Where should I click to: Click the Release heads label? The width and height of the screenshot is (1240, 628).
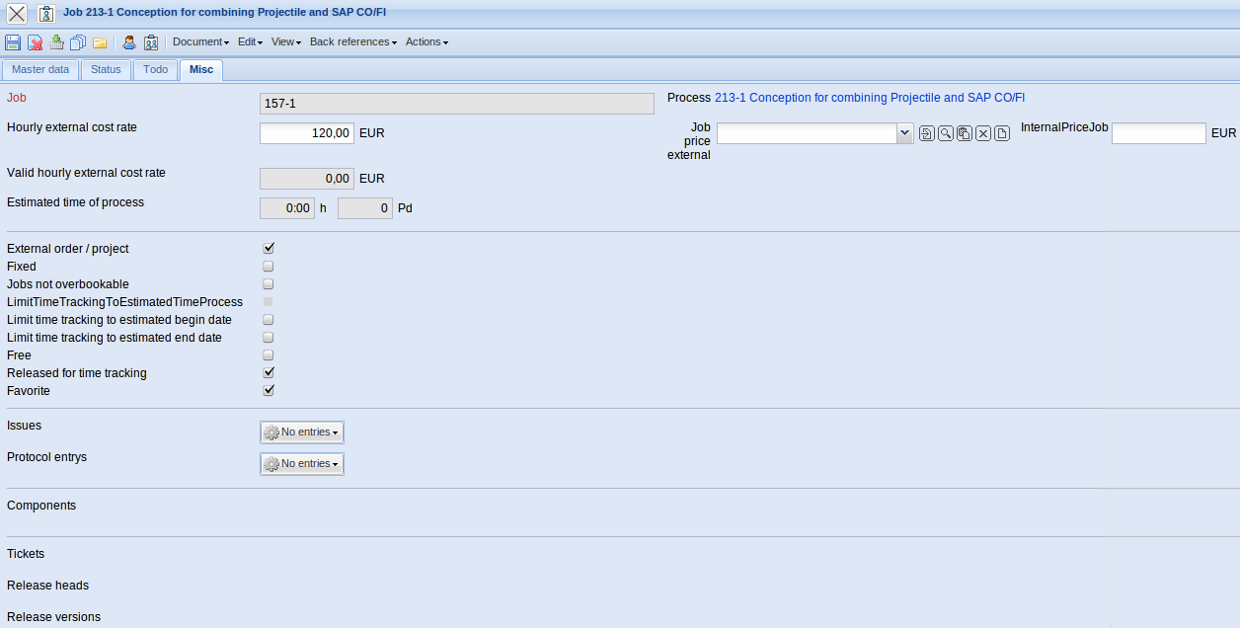[x=47, y=586]
